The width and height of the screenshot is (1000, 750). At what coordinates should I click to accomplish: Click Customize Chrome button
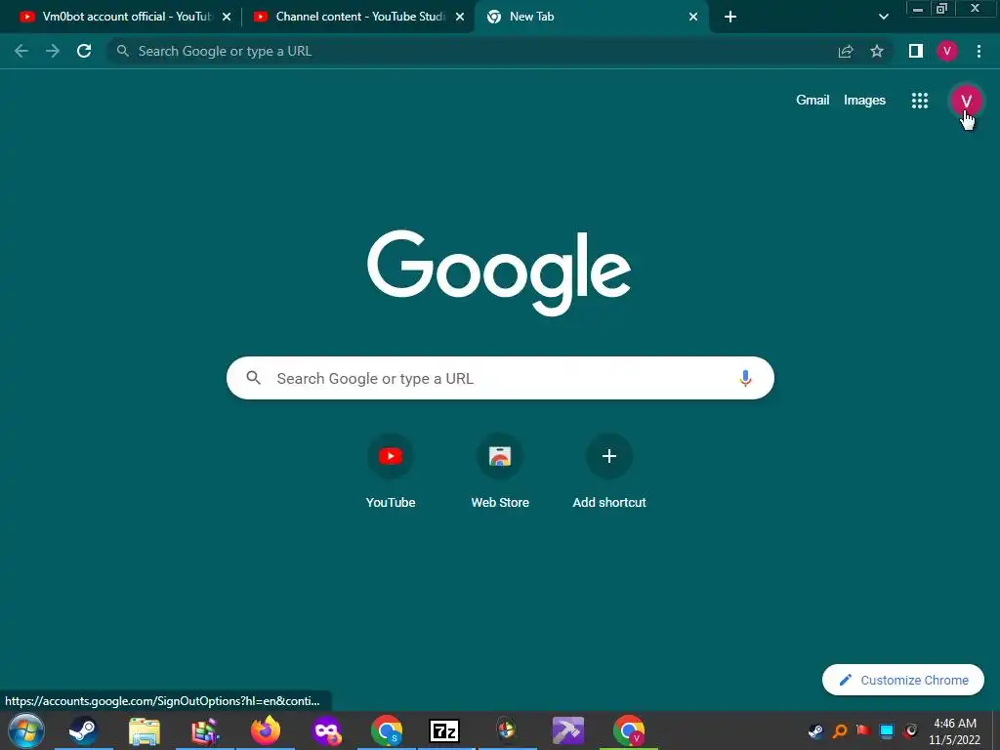coord(903,680)
